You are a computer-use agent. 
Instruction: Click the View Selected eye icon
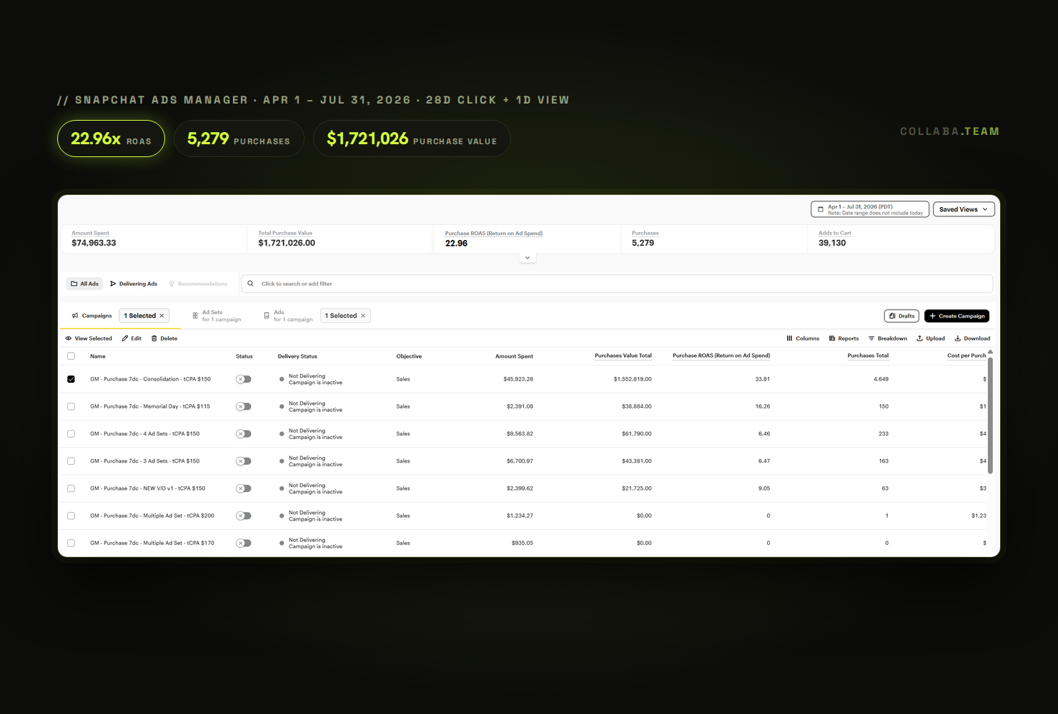point(69,338)
